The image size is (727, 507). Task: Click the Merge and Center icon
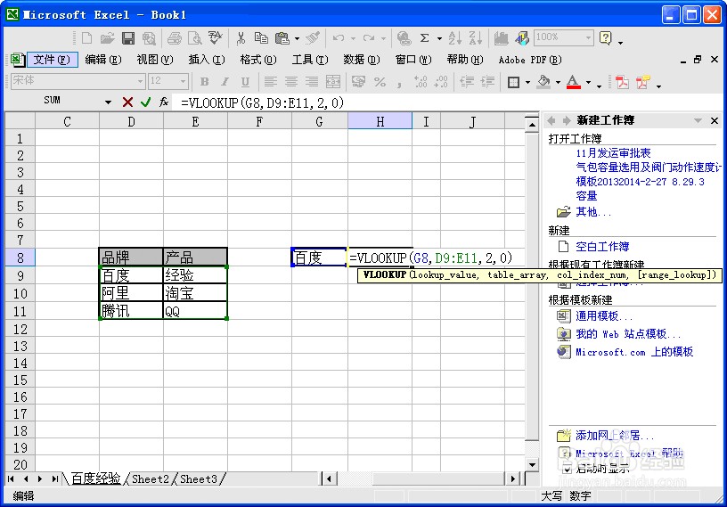[333, 82]
